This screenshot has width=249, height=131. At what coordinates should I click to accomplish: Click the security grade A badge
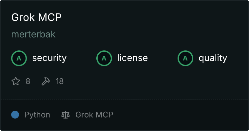19,58
